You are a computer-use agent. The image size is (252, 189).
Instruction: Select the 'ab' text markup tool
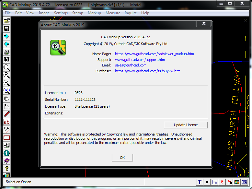pyautogui.click(x=6, y=122)
